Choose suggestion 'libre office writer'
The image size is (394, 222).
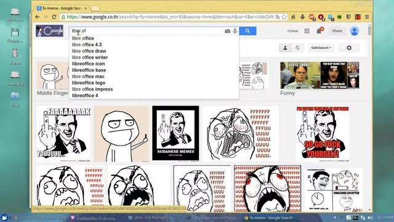tap(90, 57)
